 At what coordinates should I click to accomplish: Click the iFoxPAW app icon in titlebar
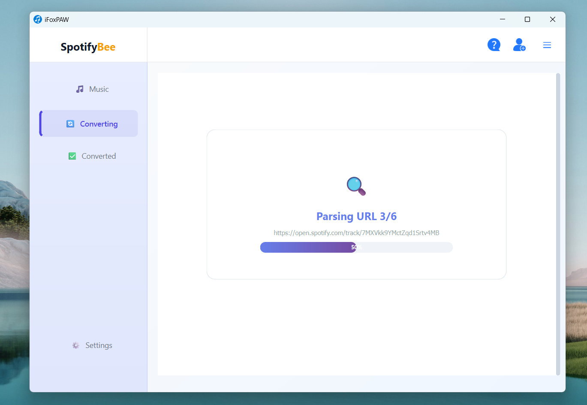tap(37, 19)
